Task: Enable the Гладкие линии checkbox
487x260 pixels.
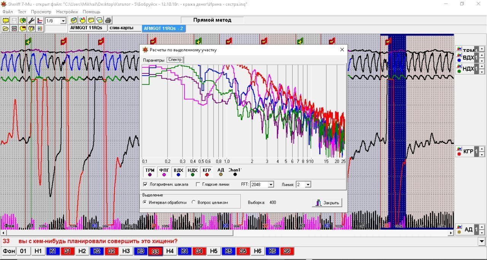Action: click(x=198, y=184)
